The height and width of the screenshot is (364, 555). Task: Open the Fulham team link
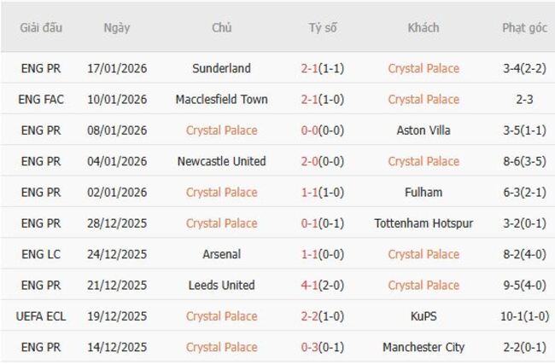click(x=423, y=192)
